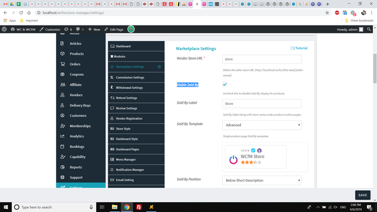The width and height of the screenshot is (377, 212).
Task: Reload the page with refresh icon
Action: pyautogui.click(x=21, y=13)
